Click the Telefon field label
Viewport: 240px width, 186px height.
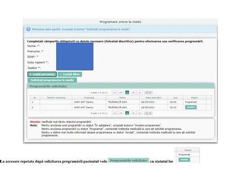click(x=34, y=68)
